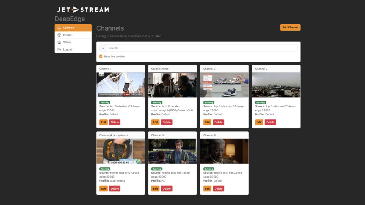
Task: Click the Running status badge on Channel 4
Action: (105, 169)
